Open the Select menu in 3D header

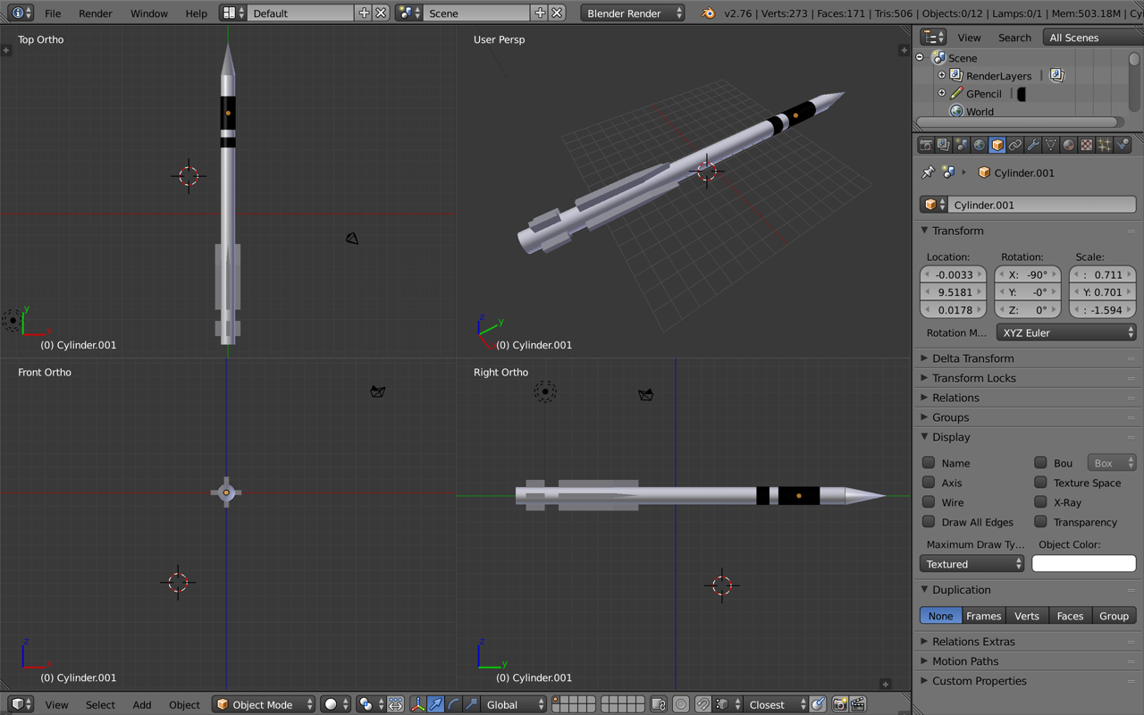tap(100, 704)
